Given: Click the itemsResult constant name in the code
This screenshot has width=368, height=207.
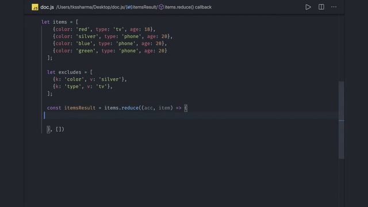Looking at the screenshot, I should click(x=80, y=108).
